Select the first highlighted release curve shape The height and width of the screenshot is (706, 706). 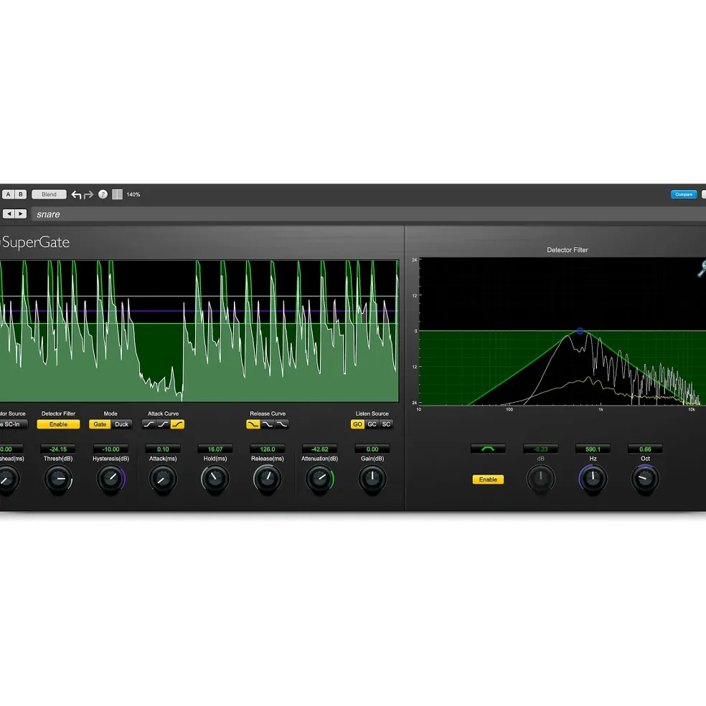[x=253, y=424]
